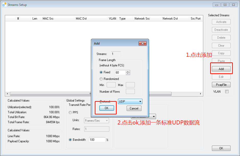Viewport: 240px width, 156px height.
Task: Click the Total Utilization value 100.00%
Action: pyautogui.click(x=54, y=112)
